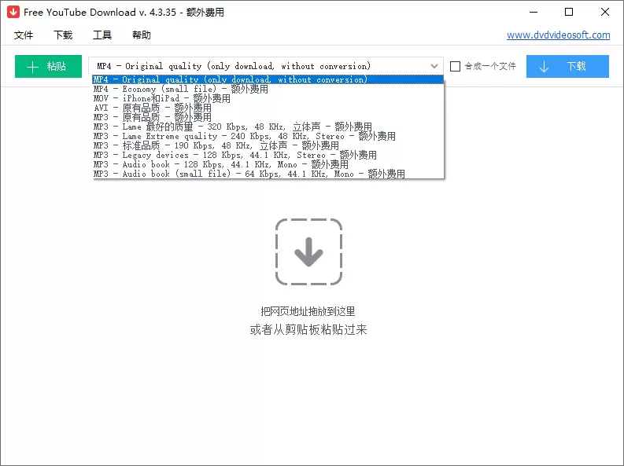The image size is (624, 466).
Task: Open the 工具 menu
Action: 102,35
